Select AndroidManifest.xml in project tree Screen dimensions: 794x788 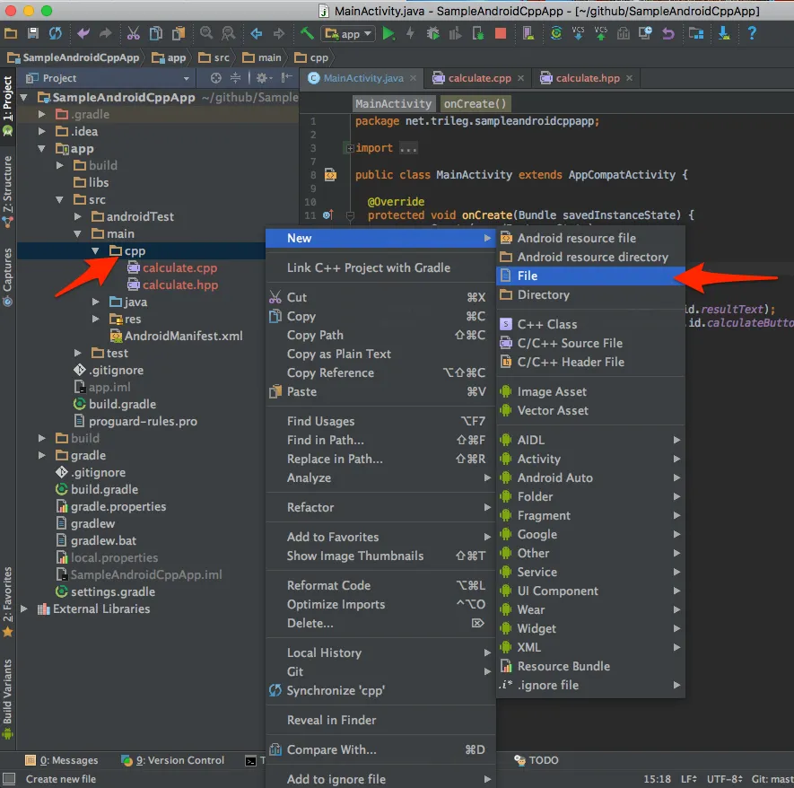click(183, 337)
